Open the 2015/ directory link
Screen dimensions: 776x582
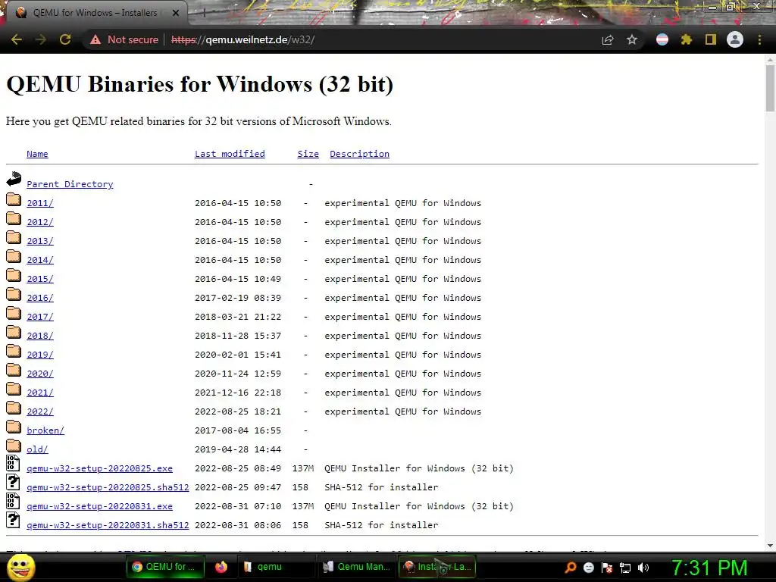pyautogui.click(x=40, y=279)
